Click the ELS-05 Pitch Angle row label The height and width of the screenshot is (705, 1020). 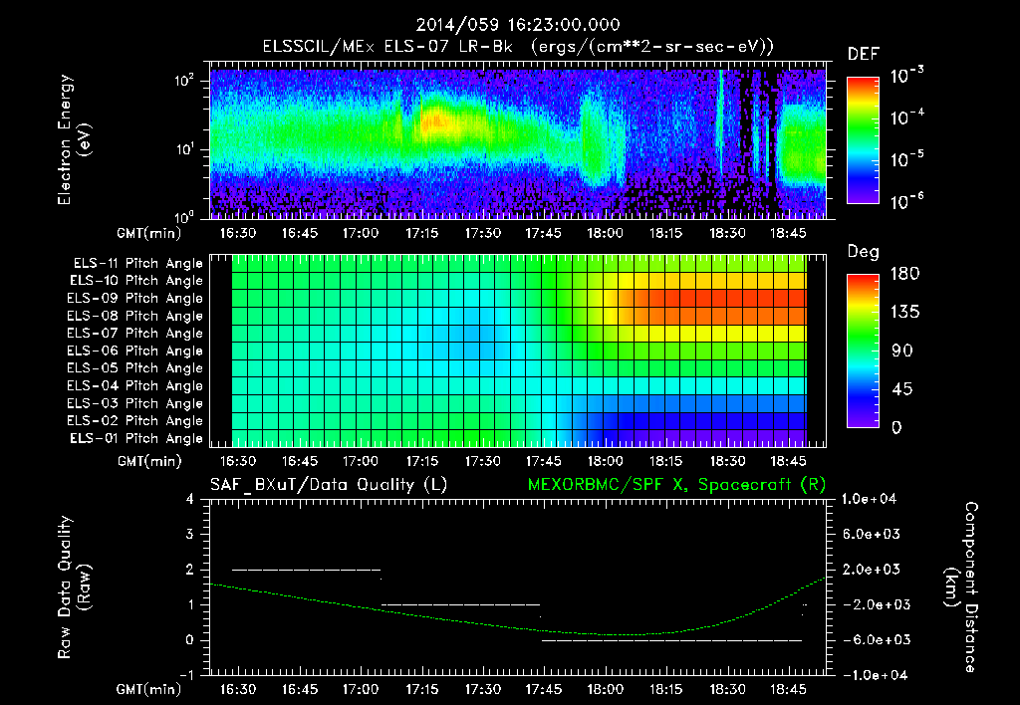(134, 368)
